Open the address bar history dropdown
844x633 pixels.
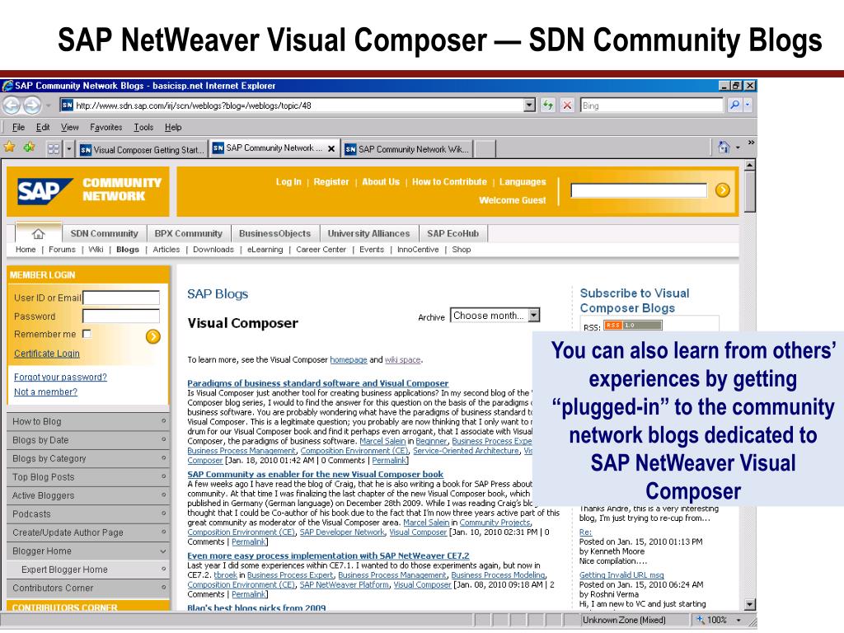pyautogui.click(x=530, y=105)
